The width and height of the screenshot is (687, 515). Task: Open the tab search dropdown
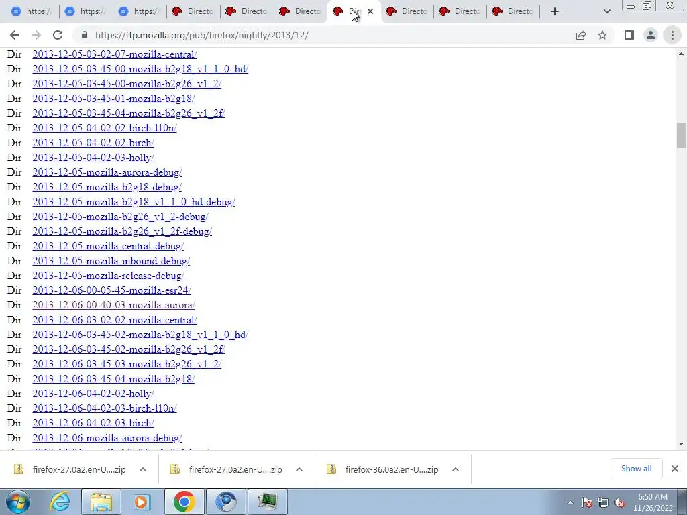click(606, 11)
